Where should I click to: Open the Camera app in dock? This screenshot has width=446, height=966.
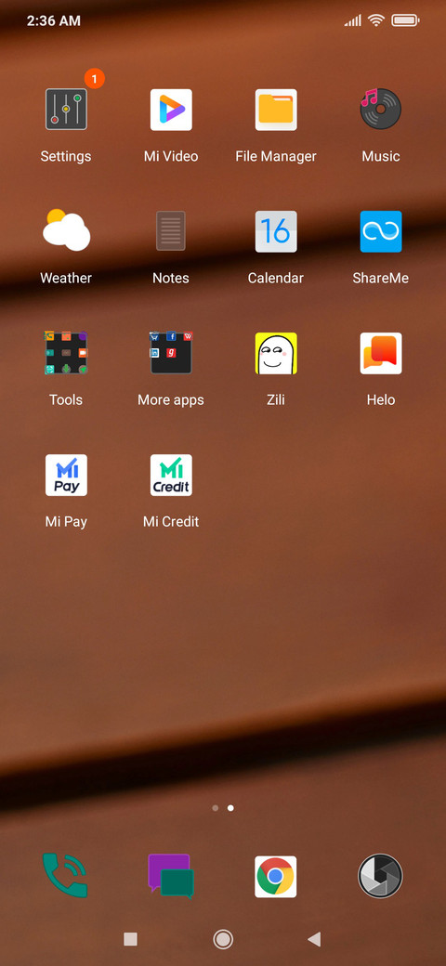380,876
